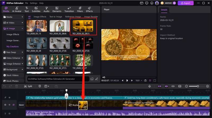Play the preview video
The height and width of the screenshot is (118, 212).
(127, 81)
